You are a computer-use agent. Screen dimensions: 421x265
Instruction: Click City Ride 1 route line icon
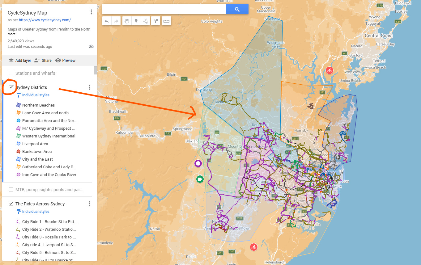tap(18, 221)
